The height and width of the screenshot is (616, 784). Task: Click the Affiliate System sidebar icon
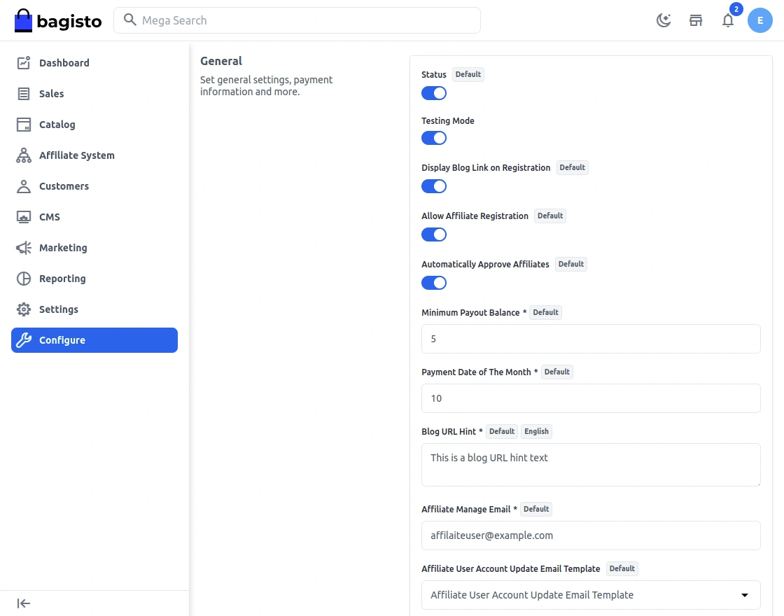[x=24, y=155]
